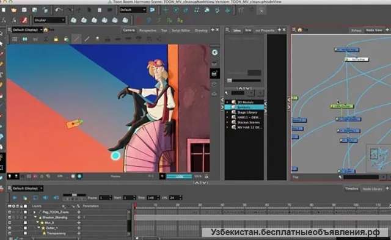Open the Display dropdown in top toolbar
This screenshot has height=240, width=391.
[x=49, y=20]
